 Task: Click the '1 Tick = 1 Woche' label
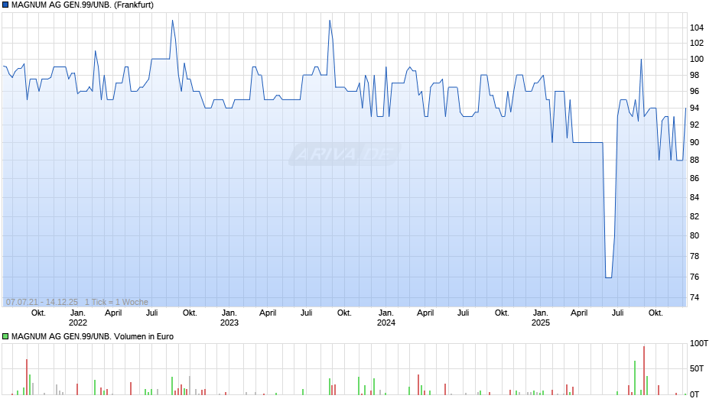[116, 302]
